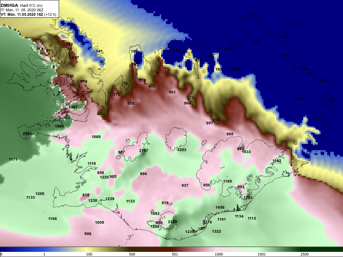Screen dimensions: 343x257
Task: Click the map value 822
Action: pos(70,76)
